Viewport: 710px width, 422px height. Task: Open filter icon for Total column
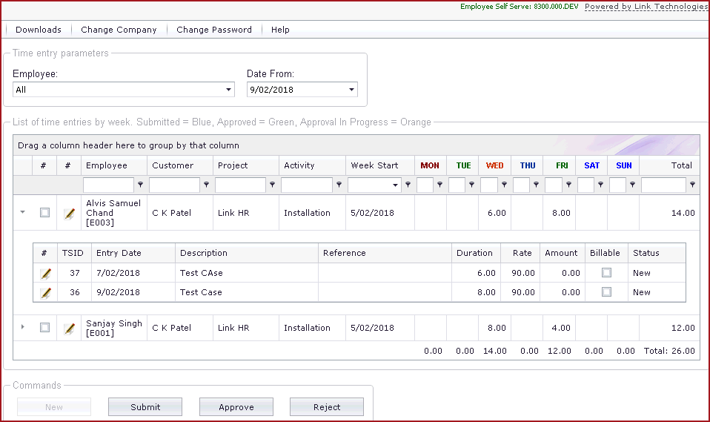pos(692,185)
